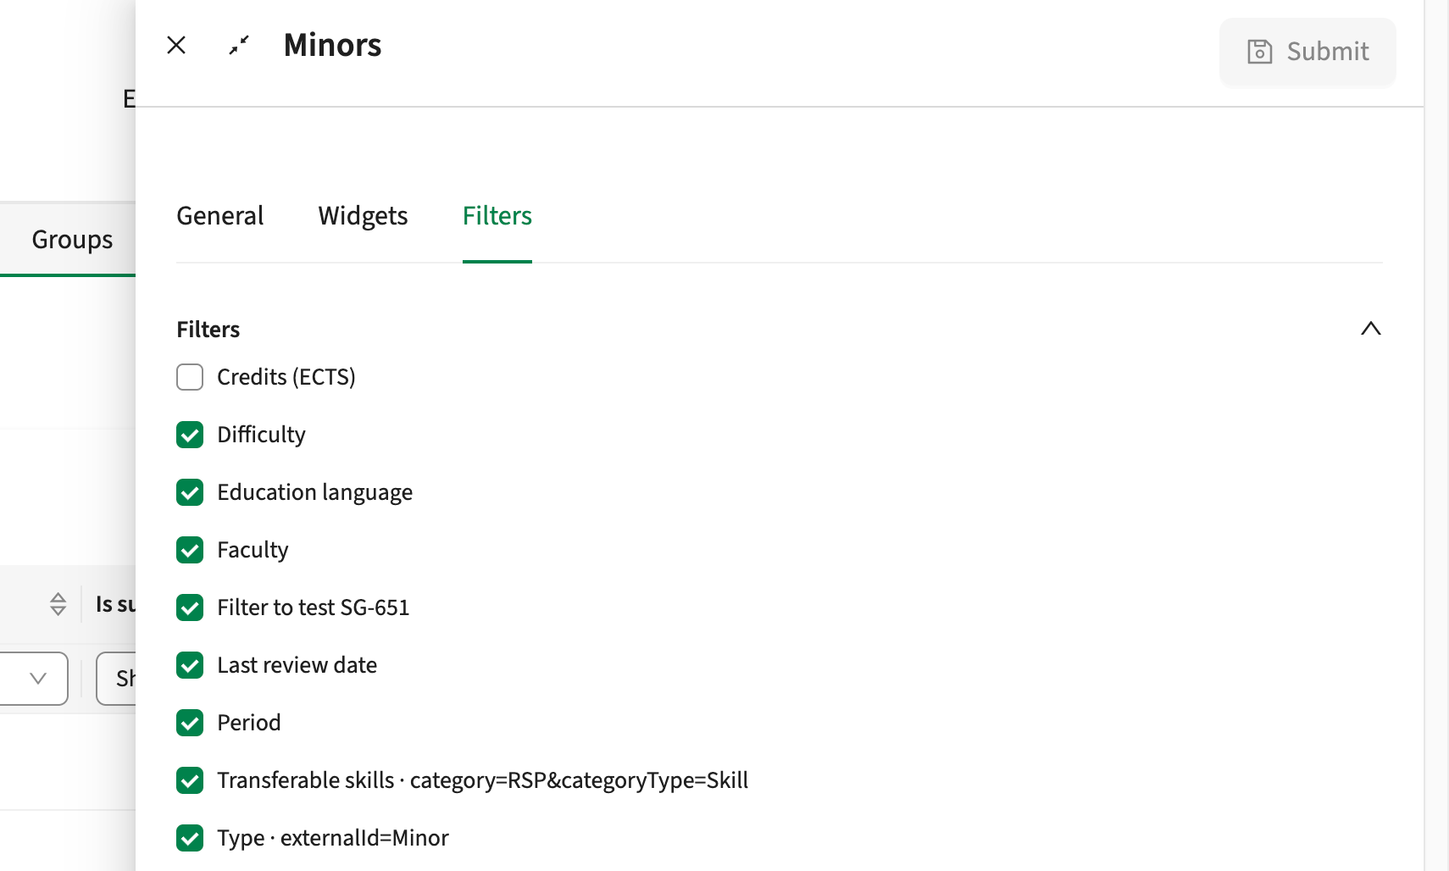Select the Groups tab in the background
The height and width of the screenshot is (871, 1449).
72,240
